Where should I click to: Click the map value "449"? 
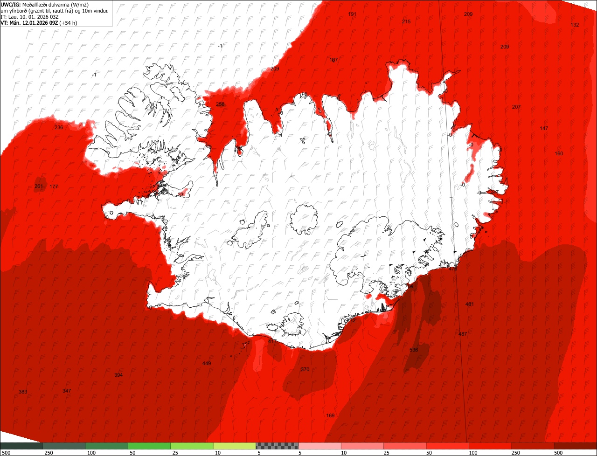(207, 363)
